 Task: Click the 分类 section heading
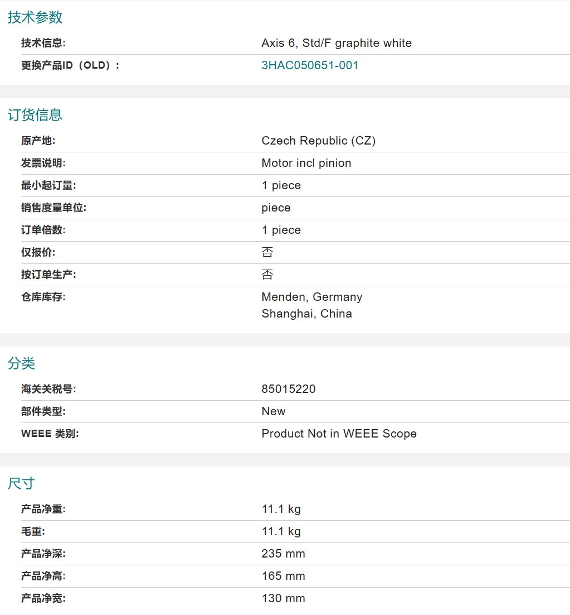21,363
